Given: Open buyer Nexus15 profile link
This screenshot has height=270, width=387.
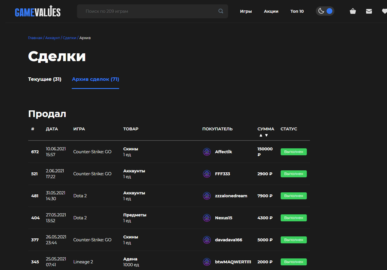Looking at the screenshot, I should (223, 218).
